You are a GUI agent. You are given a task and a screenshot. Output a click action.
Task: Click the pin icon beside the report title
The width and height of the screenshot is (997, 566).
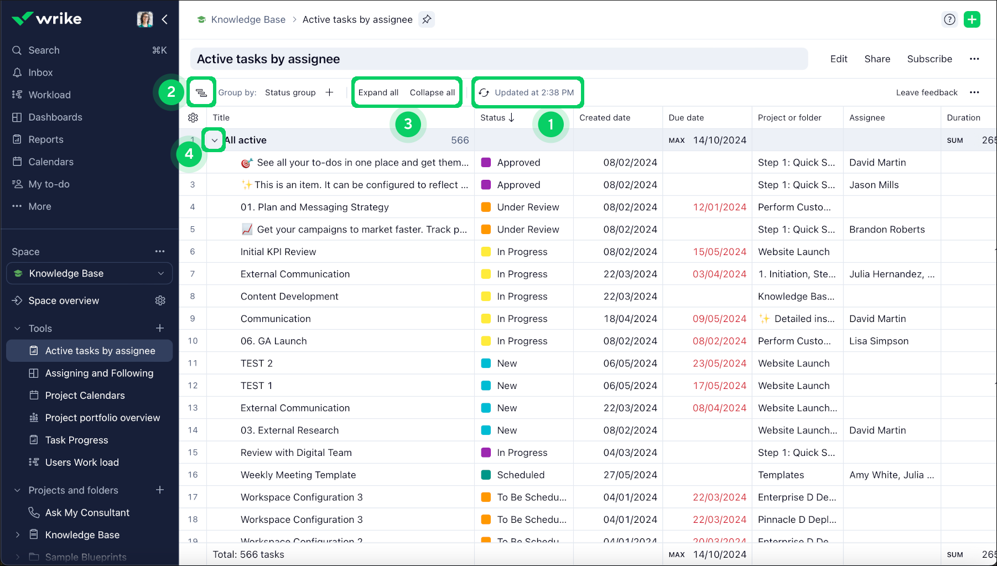(x=427, y=19)
